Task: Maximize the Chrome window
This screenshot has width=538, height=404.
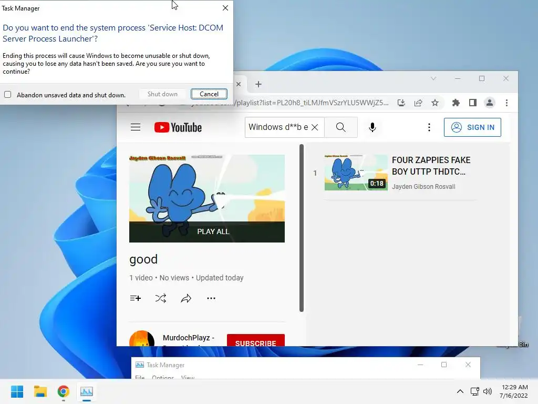Action: coord(482,79)
